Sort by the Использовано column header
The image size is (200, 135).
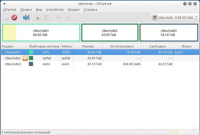pyautogui.click(x=122, y=46)
